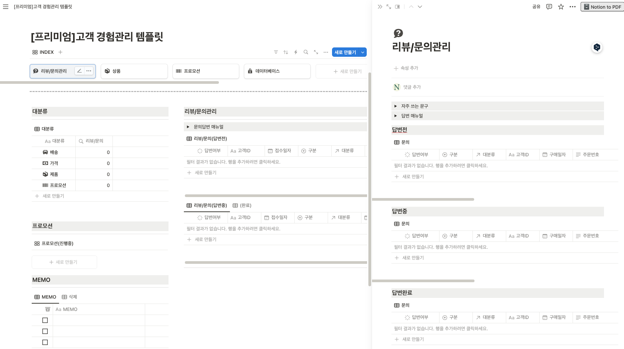This screenshot has height=349, width=624.
Task: Click 새로 만들기 under 프로모션(진행중) gallery
Action: (x=64, y=262)
